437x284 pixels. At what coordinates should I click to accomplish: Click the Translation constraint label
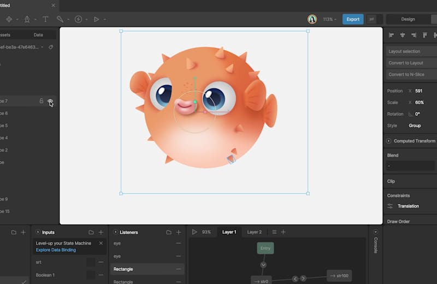tap(408, 206)
